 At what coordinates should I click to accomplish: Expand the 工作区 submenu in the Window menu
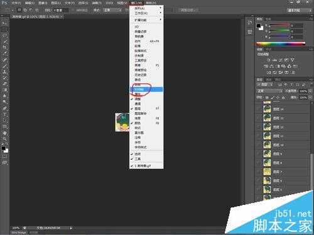(146, 13)
